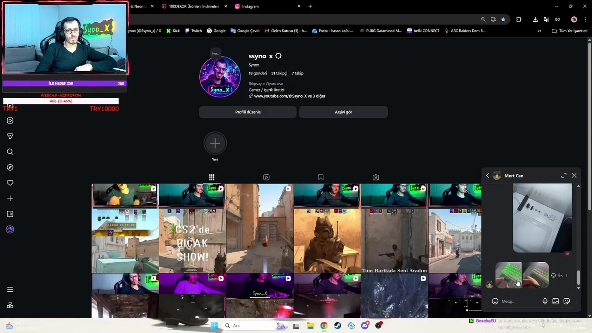
Task: Record a voice message with microphone icon
Action: pyautogui.click(x=545, y=302)
